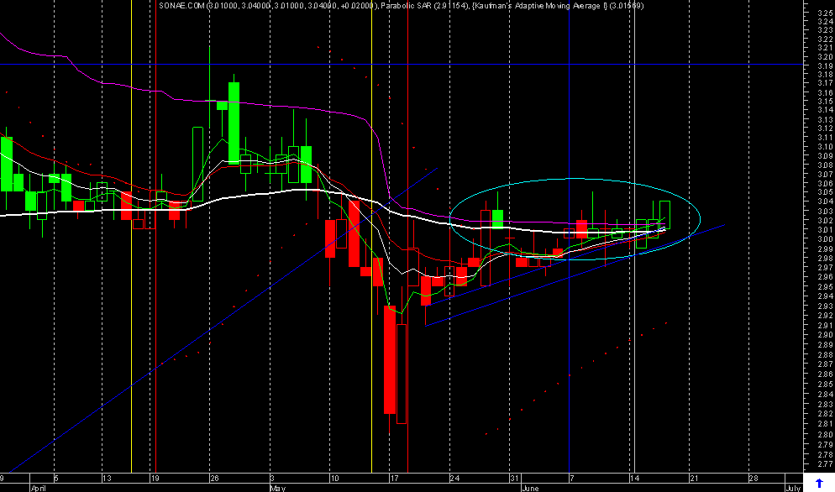
Task: Select the horizontal blue line at 3.19
Action: coord(402,64)
